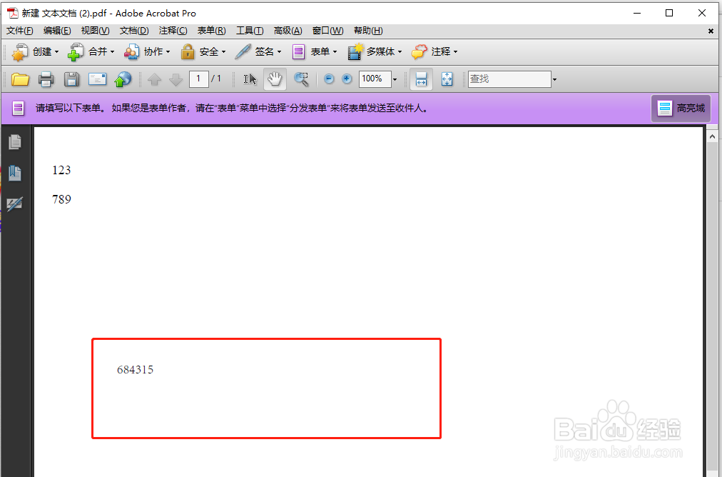This screenshot has width=722, height=477.
Task: Expand the 签名 dropdown arrow
Action: (279, 51)
